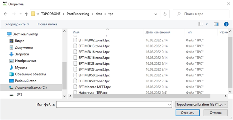Click the file icon of EFT MSK02 zone1.tpc
Image resolution: width=233 pixels, height=120 pixels.
click(x=76, y=40)
